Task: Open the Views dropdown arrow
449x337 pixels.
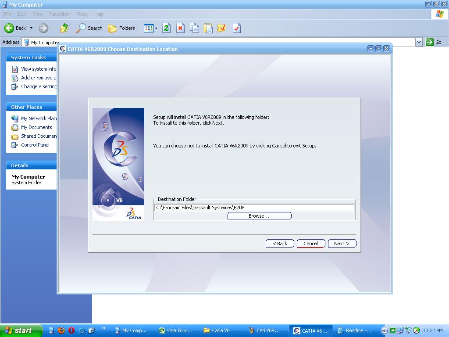Action: 157,28
